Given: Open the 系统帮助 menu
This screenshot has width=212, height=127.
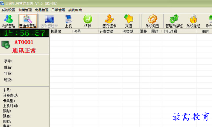Looking at the screenshot, I should point(75,10).
